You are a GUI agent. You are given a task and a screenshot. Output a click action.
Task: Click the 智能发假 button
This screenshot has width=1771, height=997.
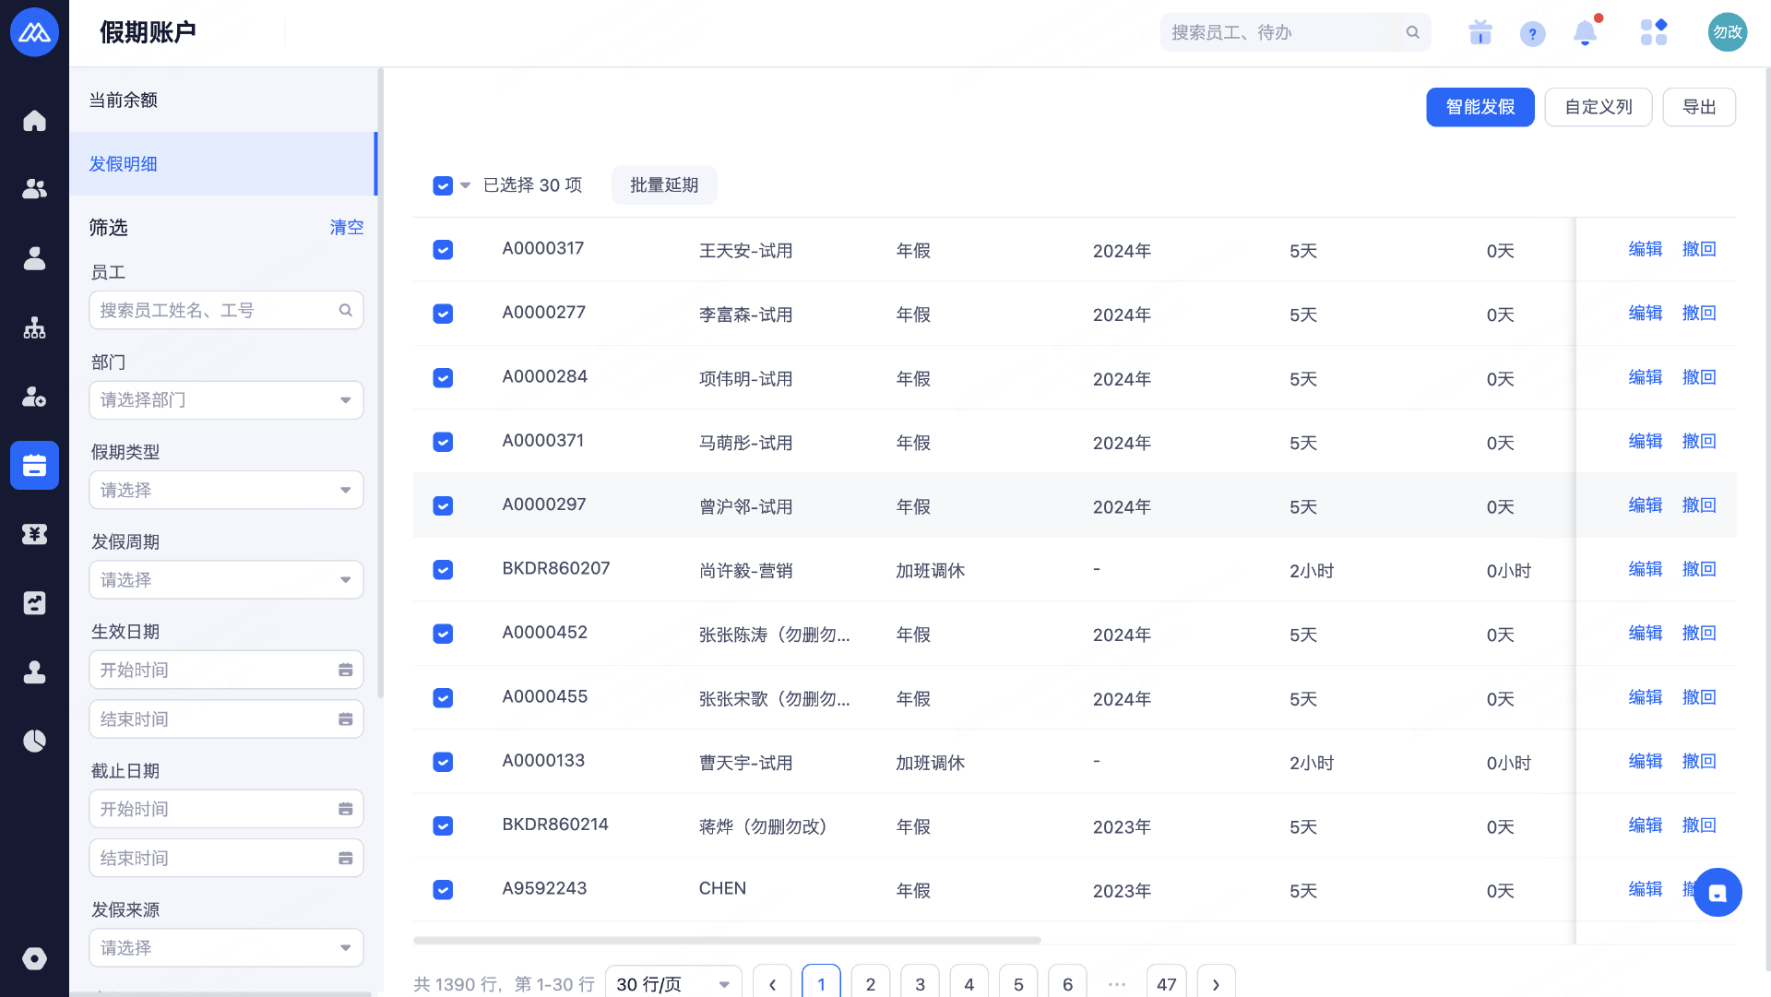tap(1480, 107)
